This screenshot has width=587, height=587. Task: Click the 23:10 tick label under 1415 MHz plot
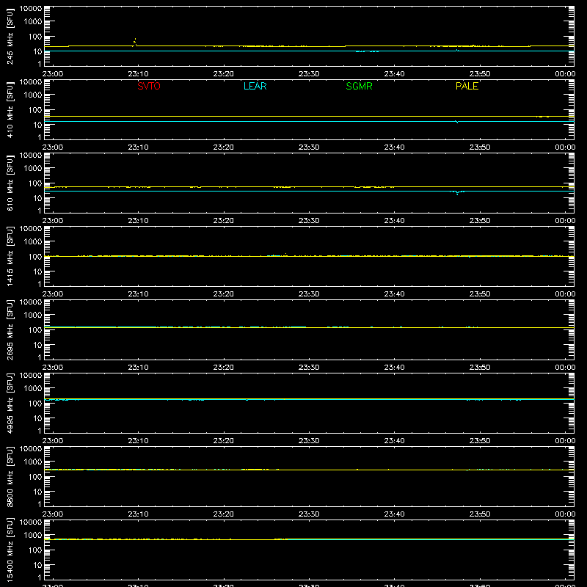138,294
